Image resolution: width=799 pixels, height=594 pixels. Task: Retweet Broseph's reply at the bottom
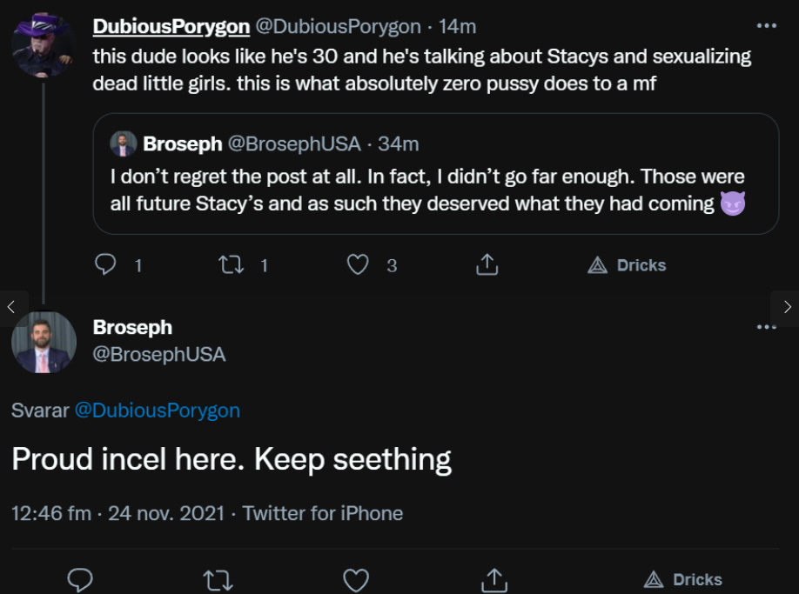click(218, 579)
